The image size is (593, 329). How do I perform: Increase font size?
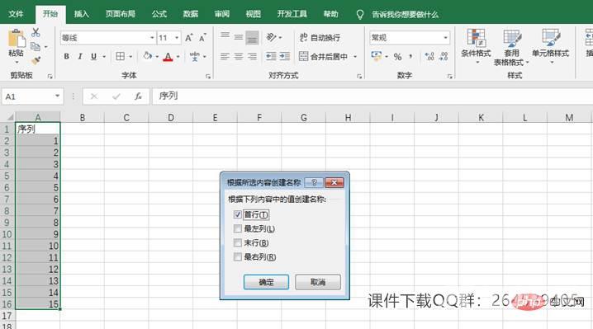[188, 38]
